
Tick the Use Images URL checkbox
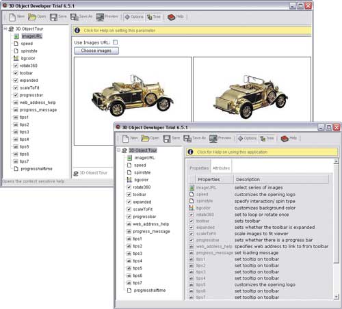click(116, 42)
